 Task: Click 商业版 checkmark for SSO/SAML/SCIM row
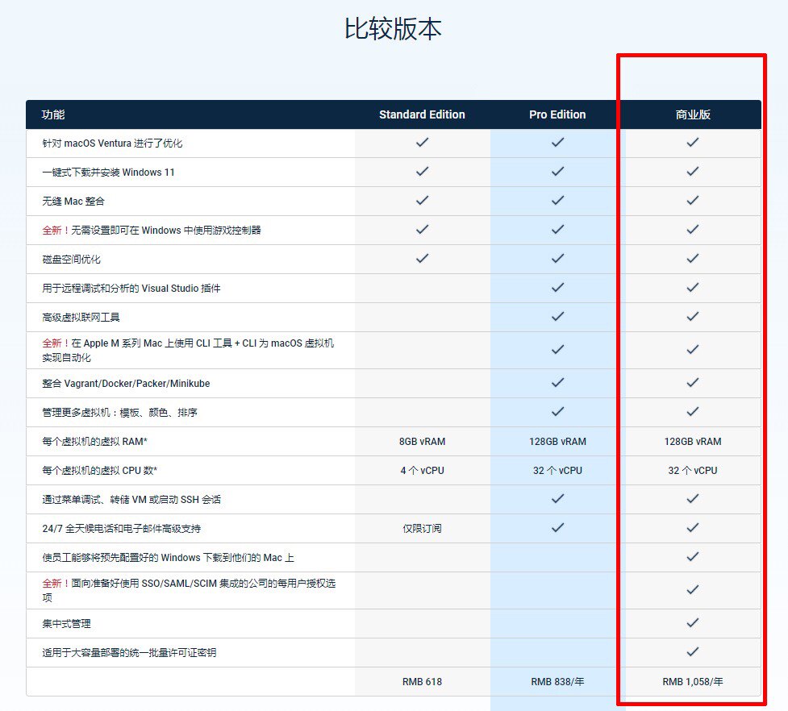point(693,590)
